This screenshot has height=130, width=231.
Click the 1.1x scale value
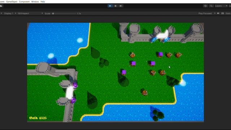pos(79,13)
